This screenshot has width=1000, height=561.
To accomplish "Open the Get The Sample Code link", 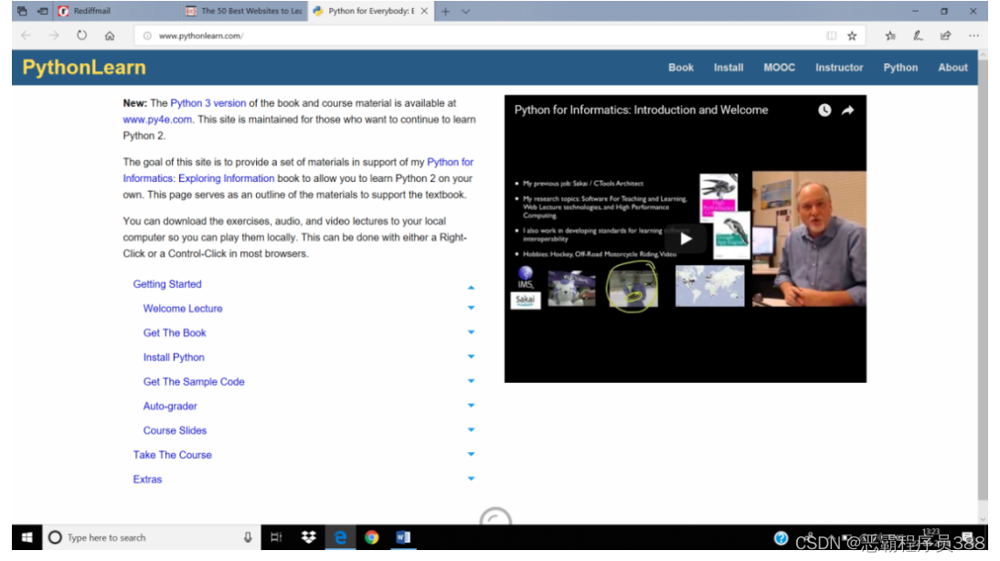I will 194,382.
